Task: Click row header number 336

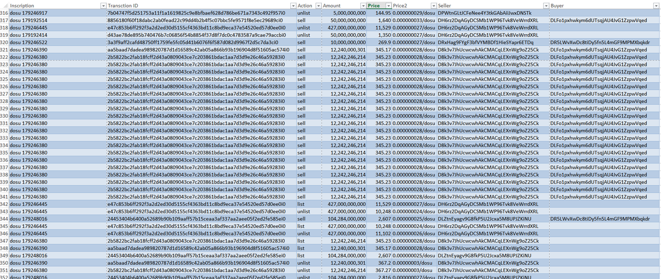Action: point(4,160)
